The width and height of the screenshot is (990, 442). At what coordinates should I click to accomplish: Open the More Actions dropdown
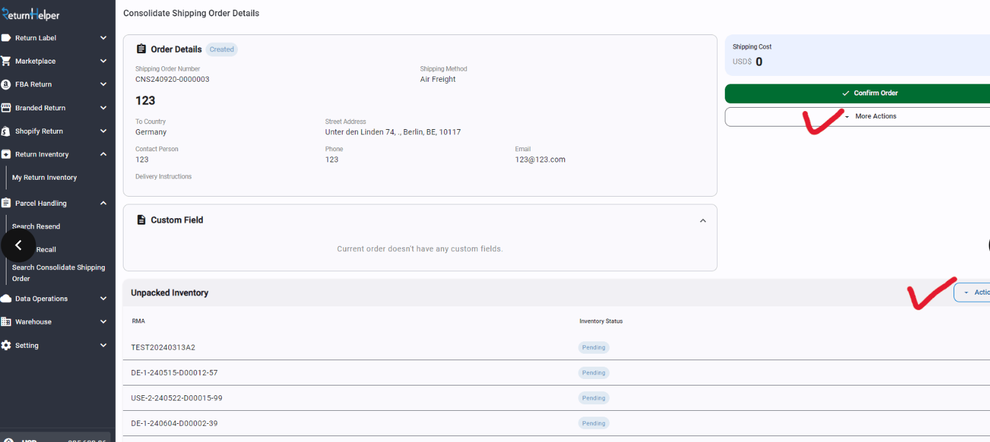click(870, 117)
